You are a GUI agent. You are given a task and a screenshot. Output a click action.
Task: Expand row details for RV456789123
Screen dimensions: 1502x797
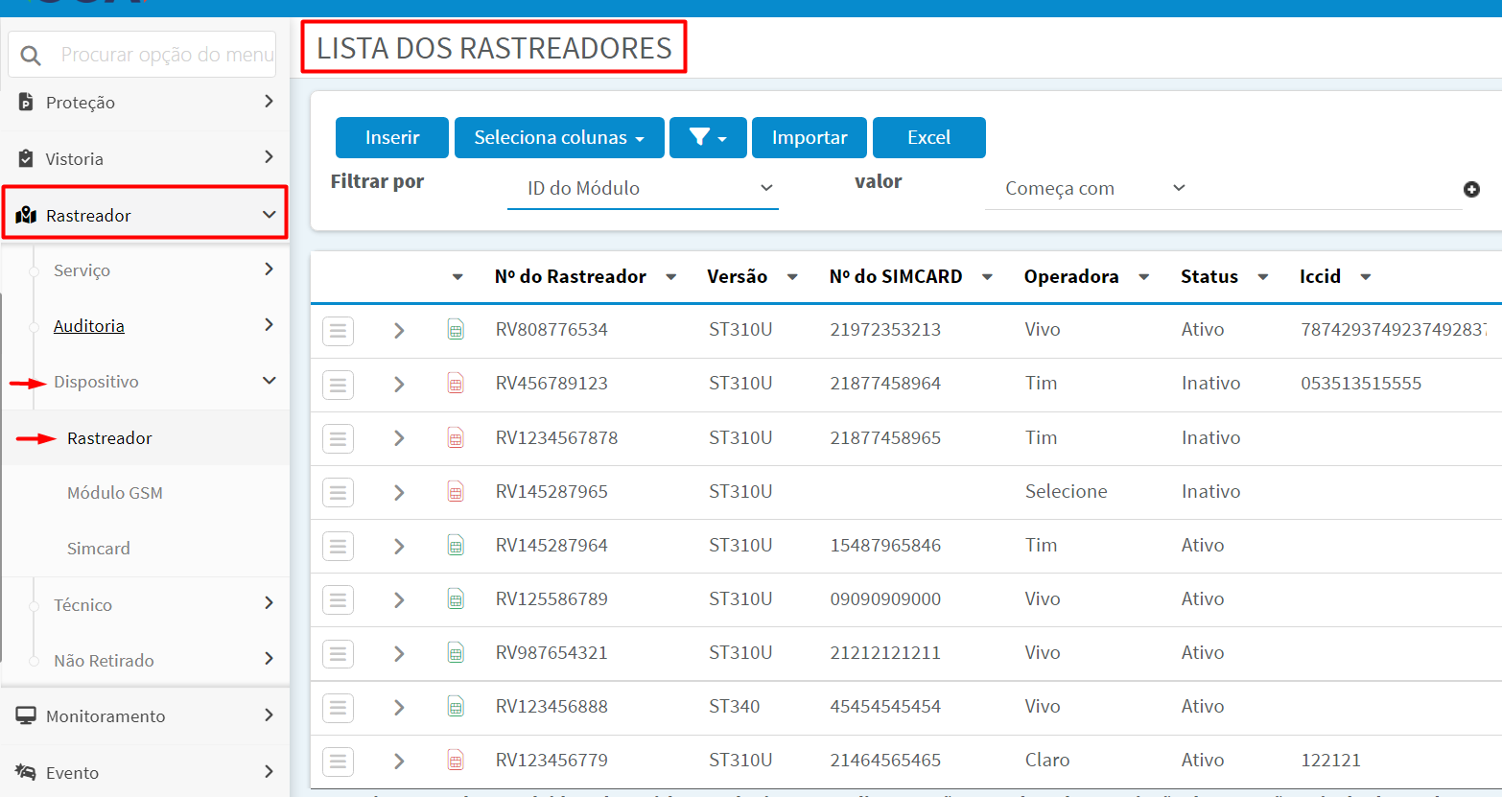click(399, 385)
